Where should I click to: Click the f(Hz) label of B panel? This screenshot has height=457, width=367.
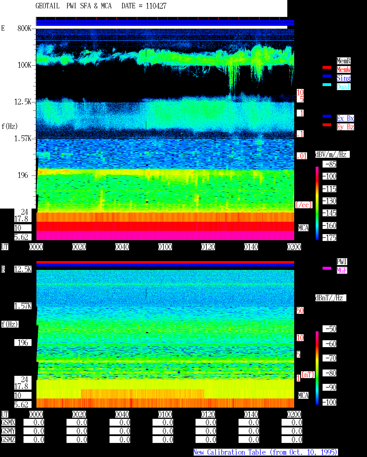click(x=9, y=324)
